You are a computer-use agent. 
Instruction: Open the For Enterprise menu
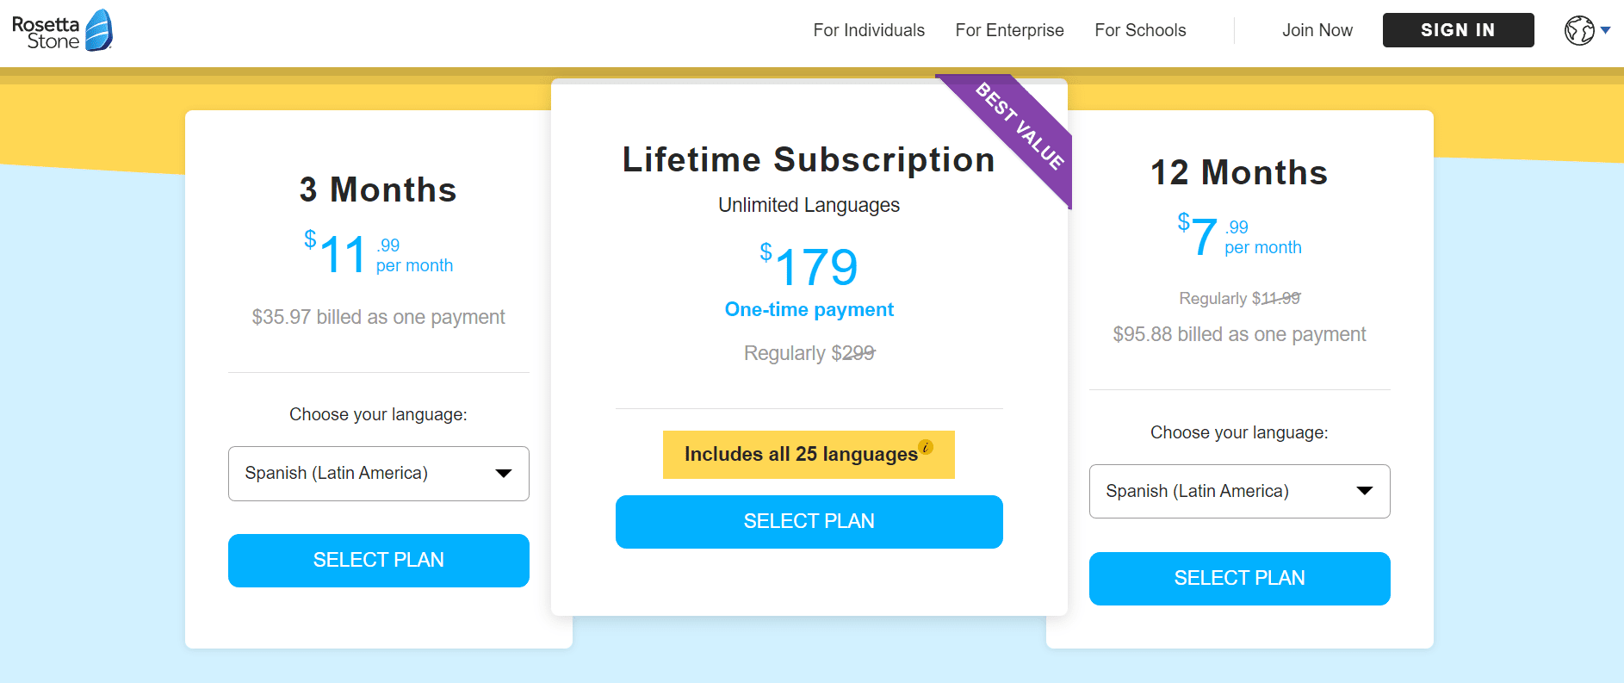1009,30
